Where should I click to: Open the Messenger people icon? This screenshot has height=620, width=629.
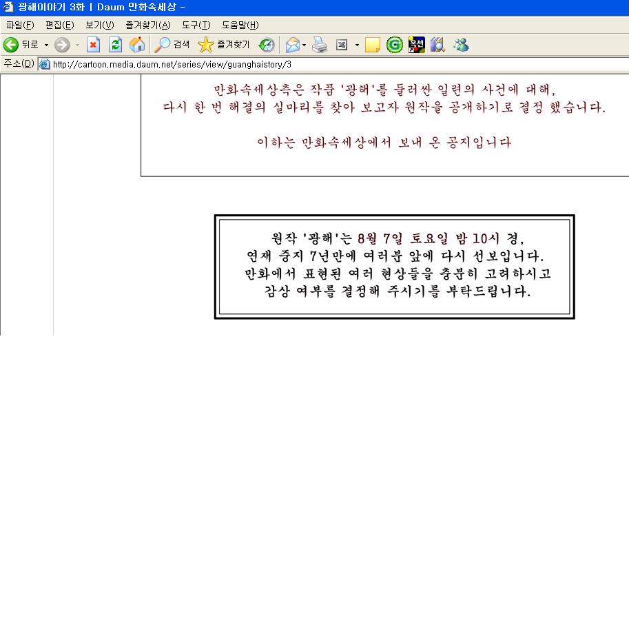point(460,45)
